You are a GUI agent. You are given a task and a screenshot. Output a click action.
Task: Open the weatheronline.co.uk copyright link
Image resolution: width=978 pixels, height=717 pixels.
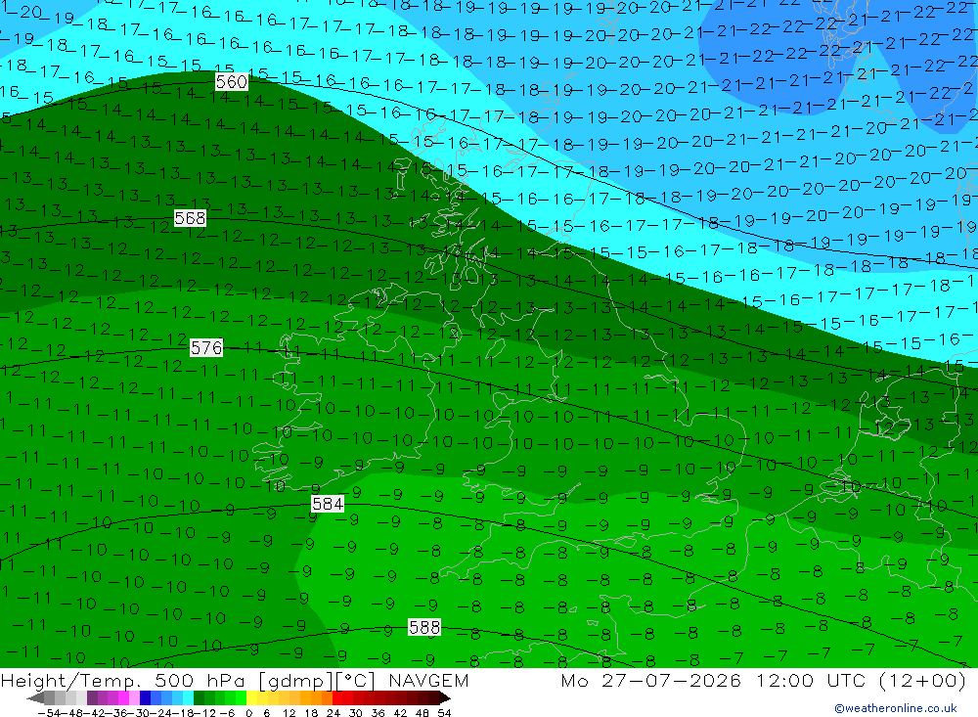pyautogui.click(x=896, y=708)
